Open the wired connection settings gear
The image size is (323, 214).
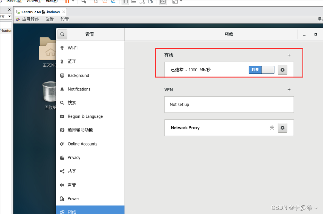(x=282, y=70)
